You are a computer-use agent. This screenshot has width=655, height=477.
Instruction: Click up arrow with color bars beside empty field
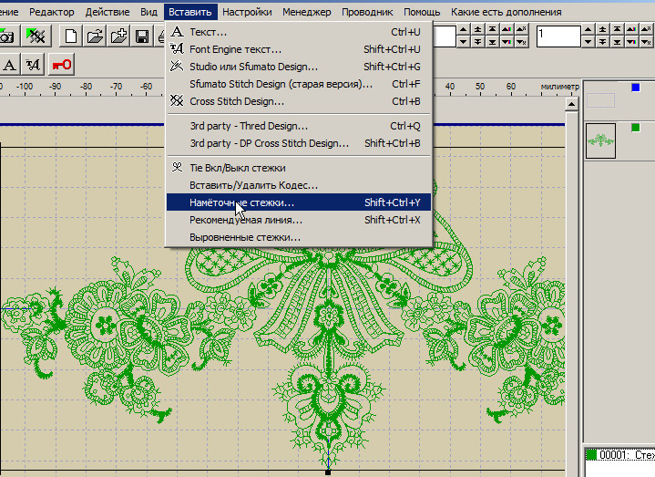pos(507,29)
